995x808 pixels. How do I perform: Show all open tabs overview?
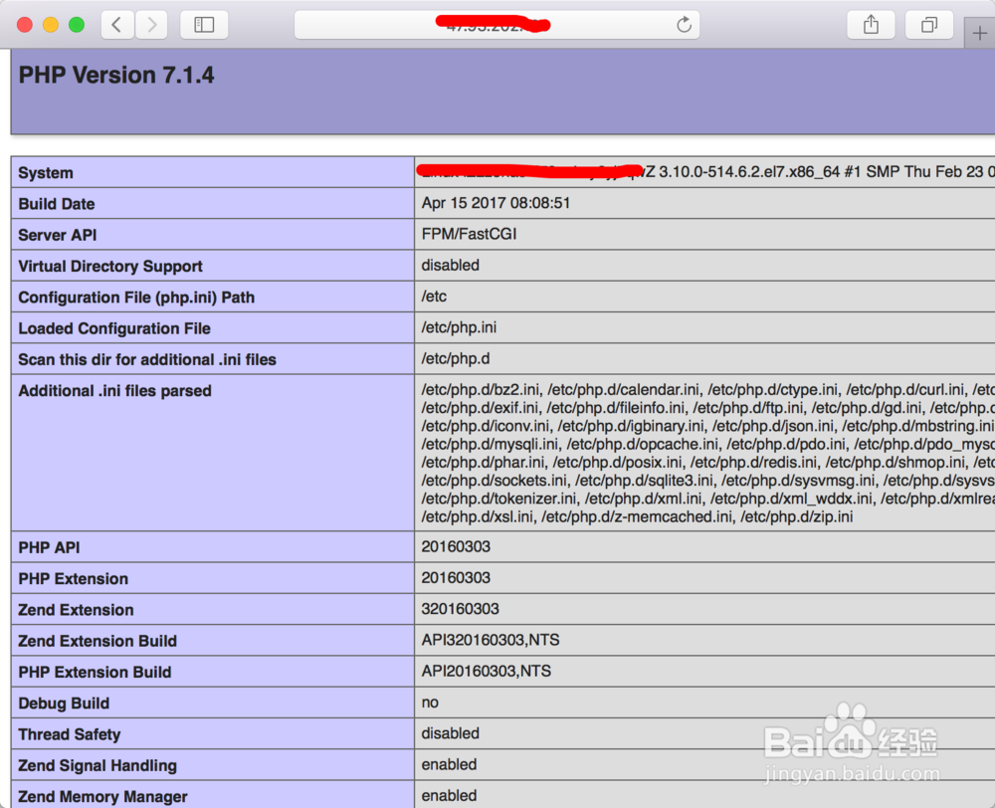click(929, 25)
